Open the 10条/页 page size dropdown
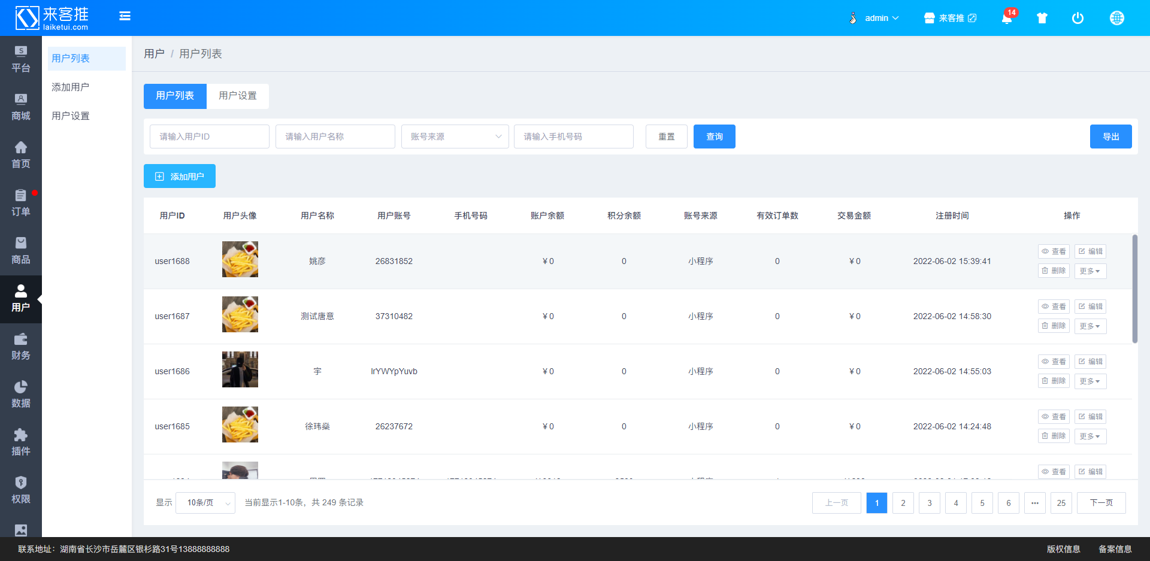This screenshot has height=561, width=1150. 205,503
